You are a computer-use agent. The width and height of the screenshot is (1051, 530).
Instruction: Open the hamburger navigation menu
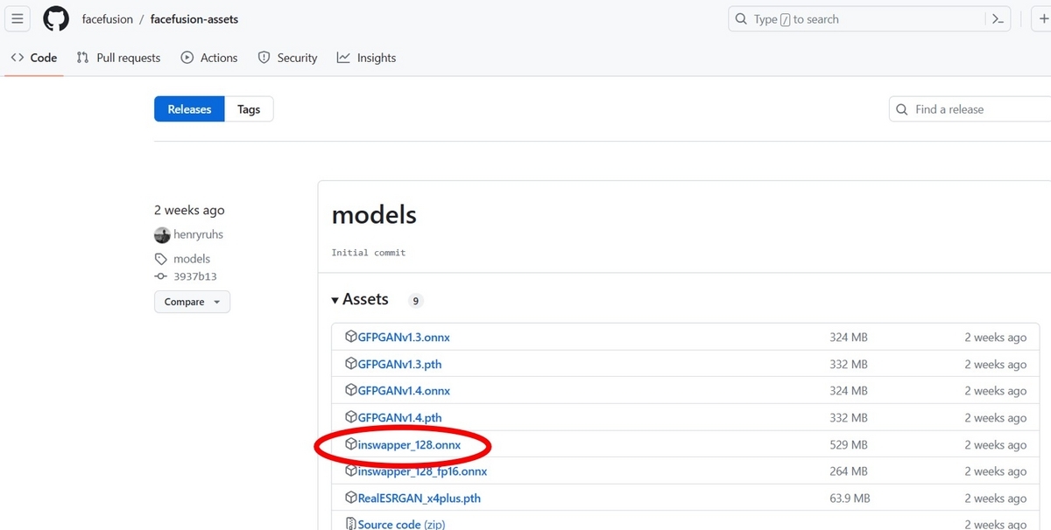pos(17,19)
